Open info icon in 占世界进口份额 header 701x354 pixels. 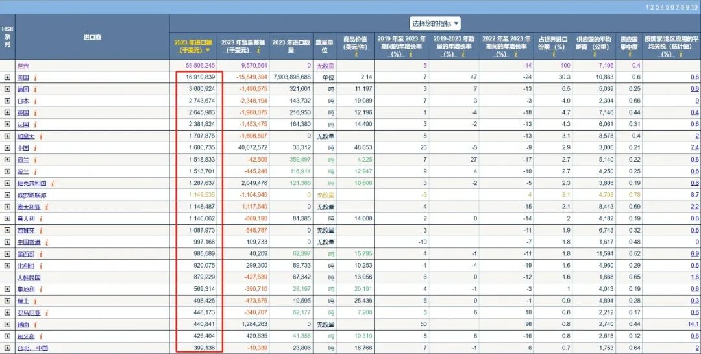553,54
